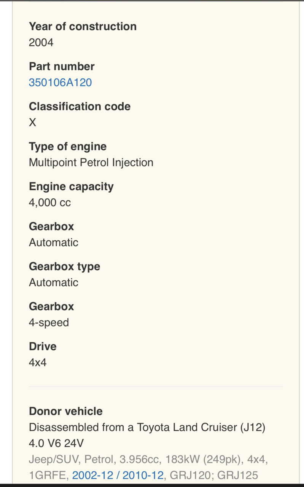The width and height of the screenshot is (304, 487).
Task: Click the Classification code heading
Action: [80, 106]
